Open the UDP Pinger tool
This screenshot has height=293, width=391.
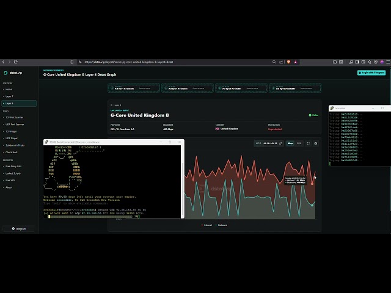tap(12, 139)
